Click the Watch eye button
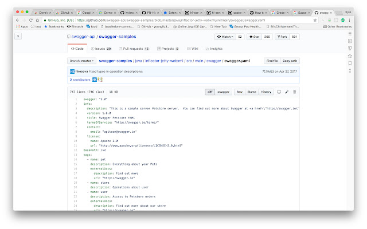 (x=225, y=37)
